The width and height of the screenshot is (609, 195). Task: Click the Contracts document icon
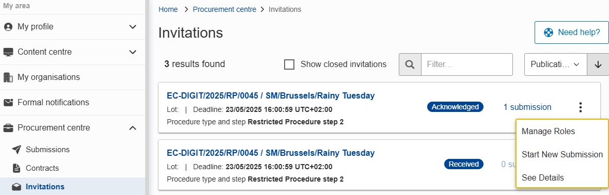click(x=17, y=168)
